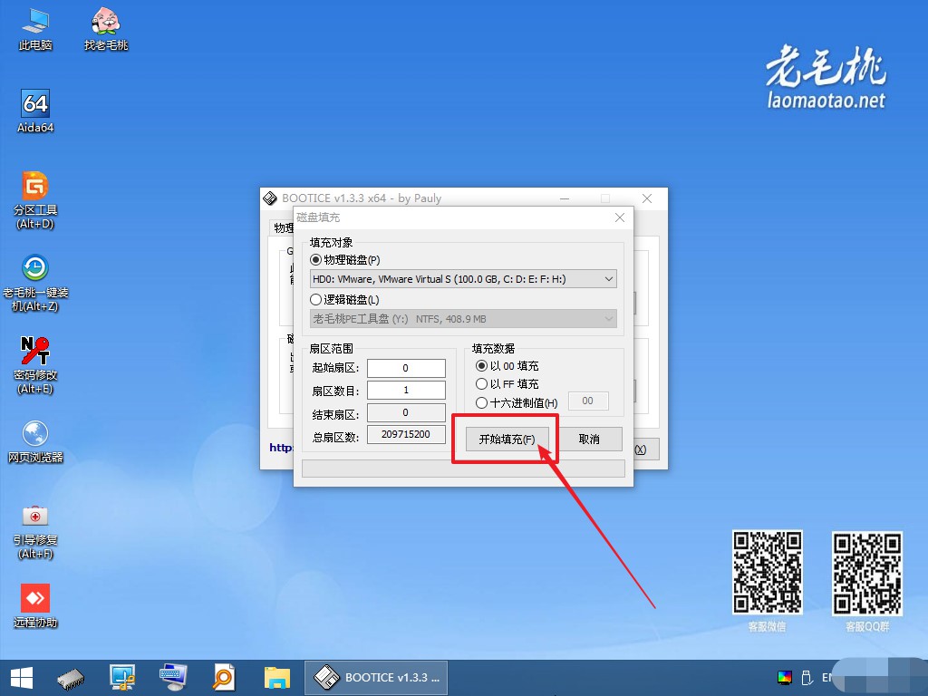
Task: Open the network monitor taskbar icon
Action: click(122, 678)
